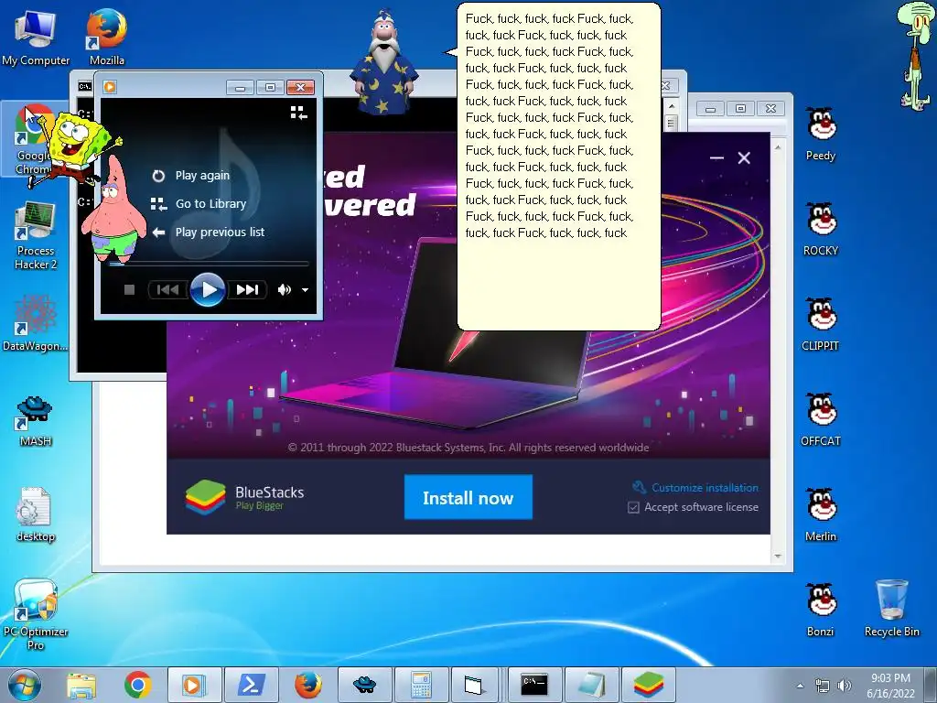Open PowerShell from the taskbar
The width and height of the screenshot is (937, 703).
251,685
